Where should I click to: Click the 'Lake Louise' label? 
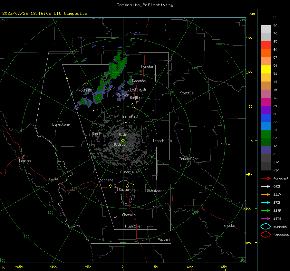[x=25, y=158]
